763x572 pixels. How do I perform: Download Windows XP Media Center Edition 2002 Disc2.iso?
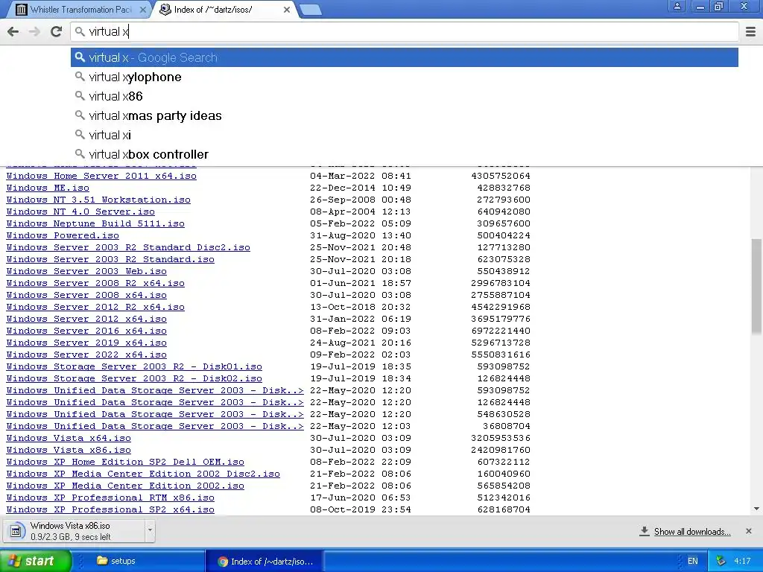pyautogui.click(x=143, y=474)
